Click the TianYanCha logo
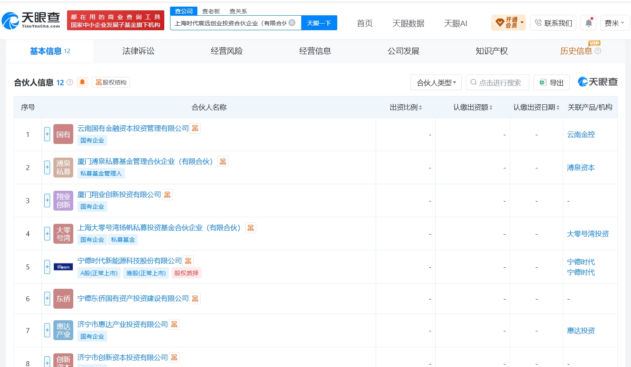The image size is (631, 367). click(x=31, y=20)
